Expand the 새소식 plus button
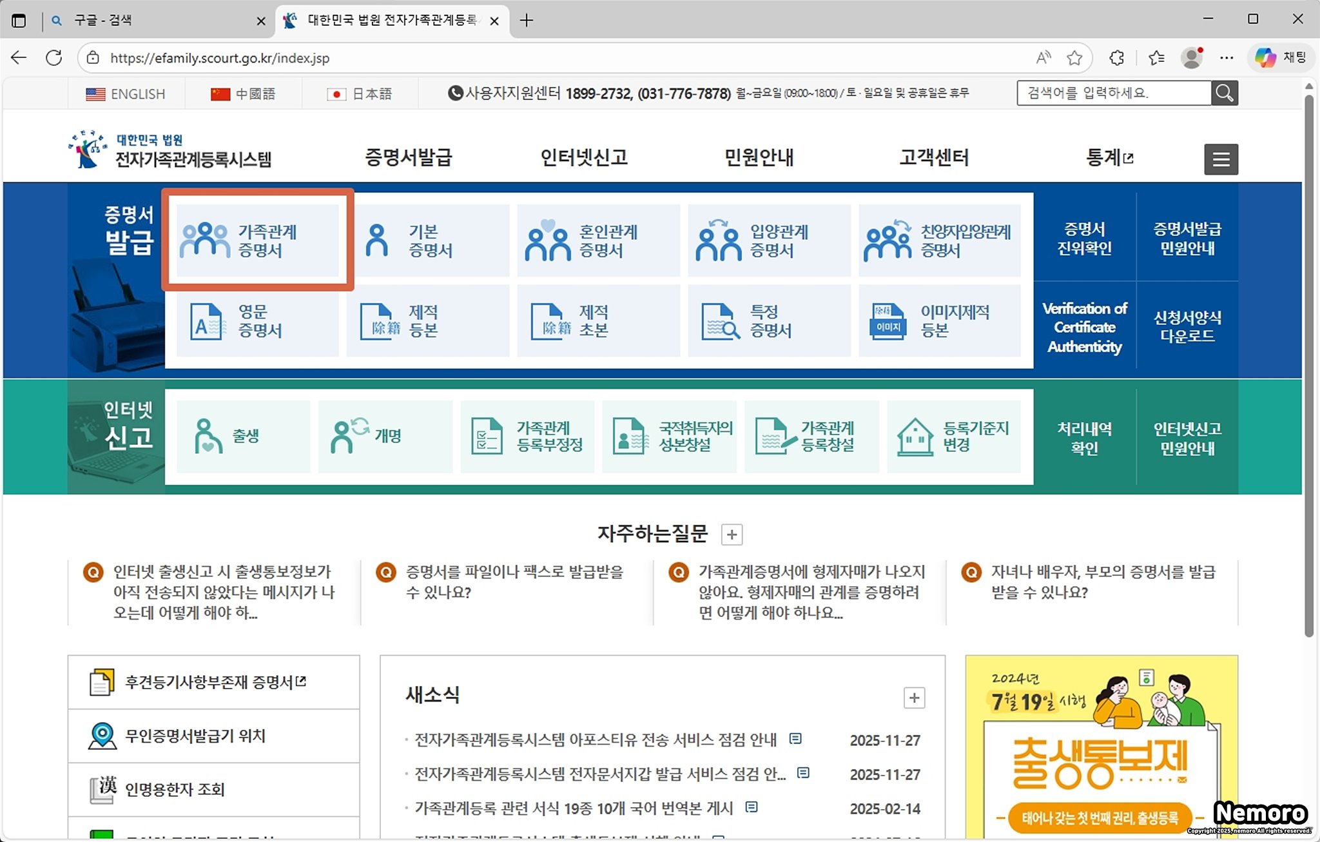The height and width of the screenshot is (842, 1320). (914, 698)
